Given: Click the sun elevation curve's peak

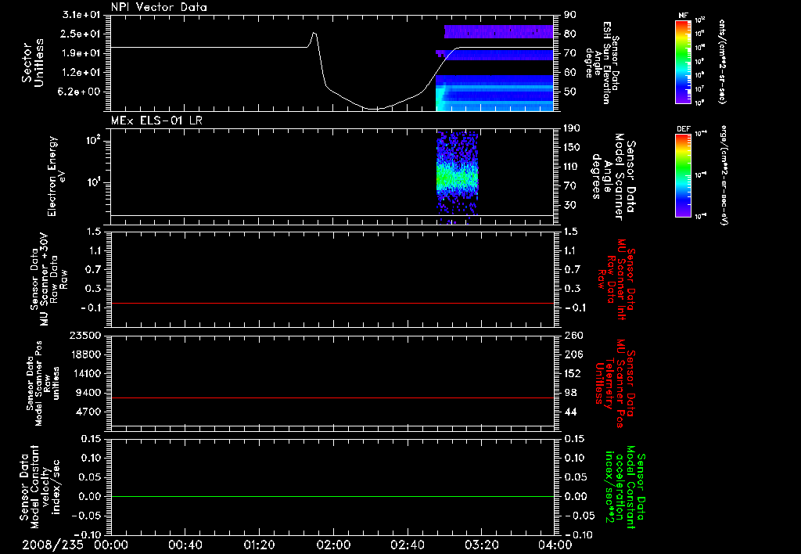Looking at the screenshot, I should point(314,33).
